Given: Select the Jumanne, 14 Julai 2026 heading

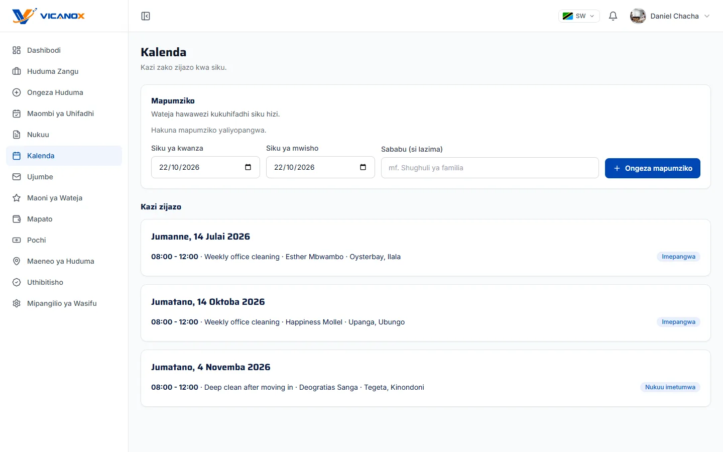Looking at the screenshot, I should tap(200, 237).
